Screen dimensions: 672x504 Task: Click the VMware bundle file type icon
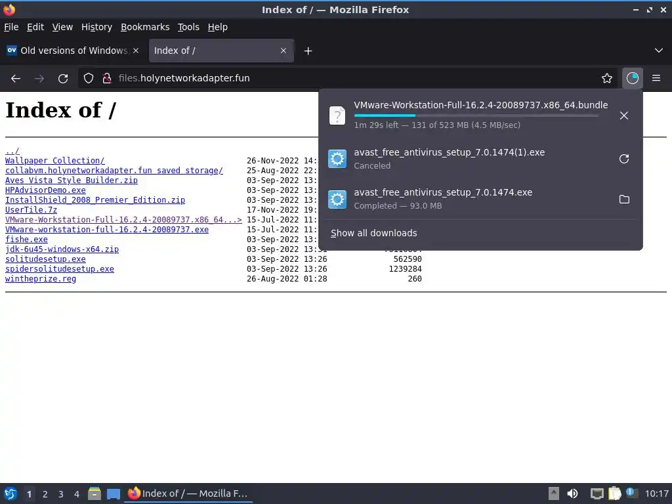coord(337,115)
